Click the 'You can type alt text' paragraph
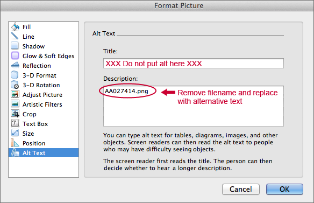The image size is (314, 203). (190, 142)
